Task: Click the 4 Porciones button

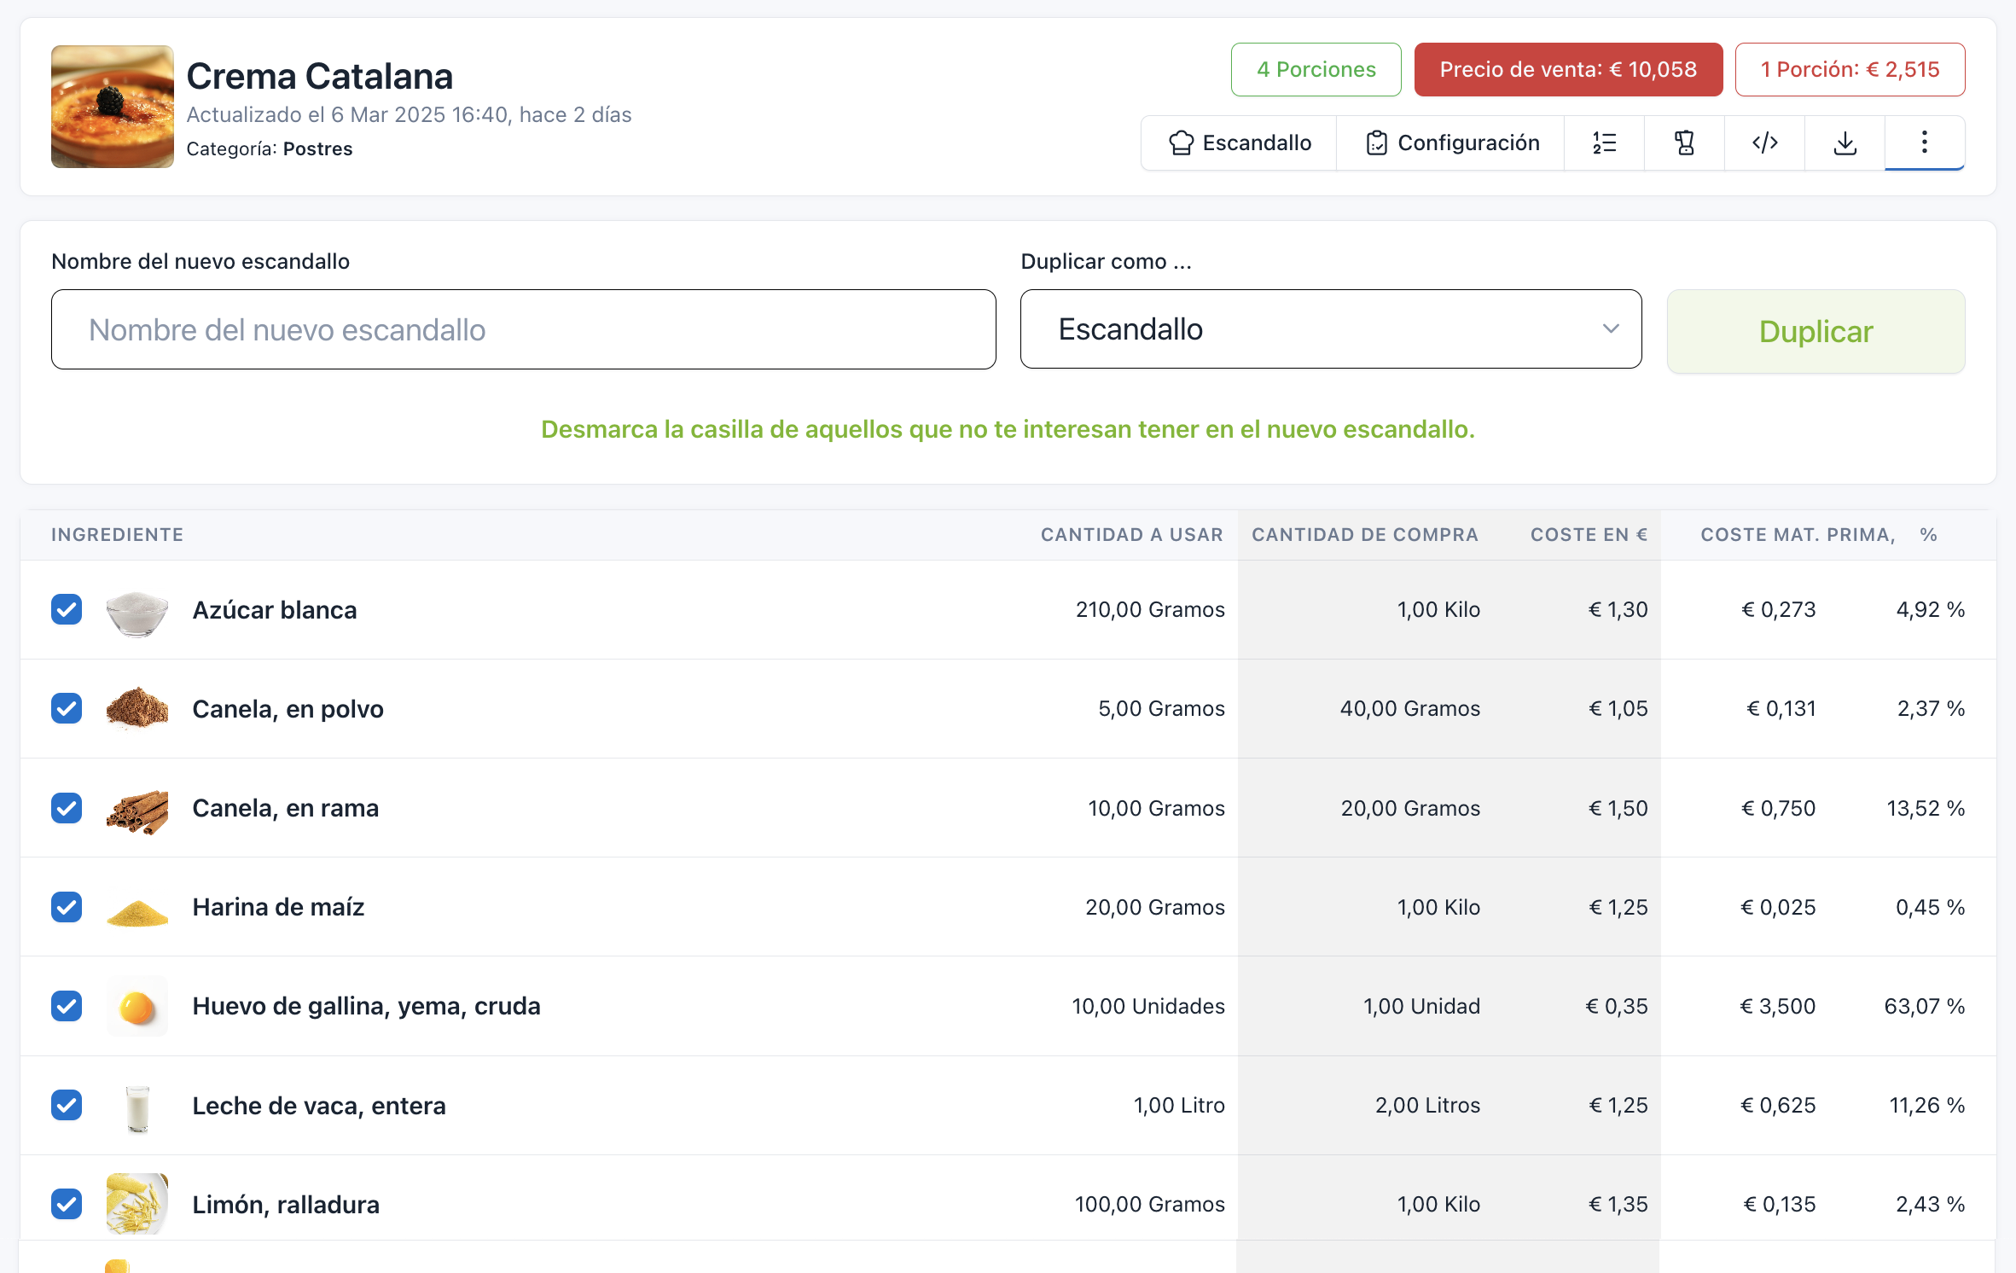Action: pos(1316,69)
